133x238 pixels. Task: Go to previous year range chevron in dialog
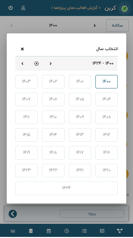click(51, 64)
